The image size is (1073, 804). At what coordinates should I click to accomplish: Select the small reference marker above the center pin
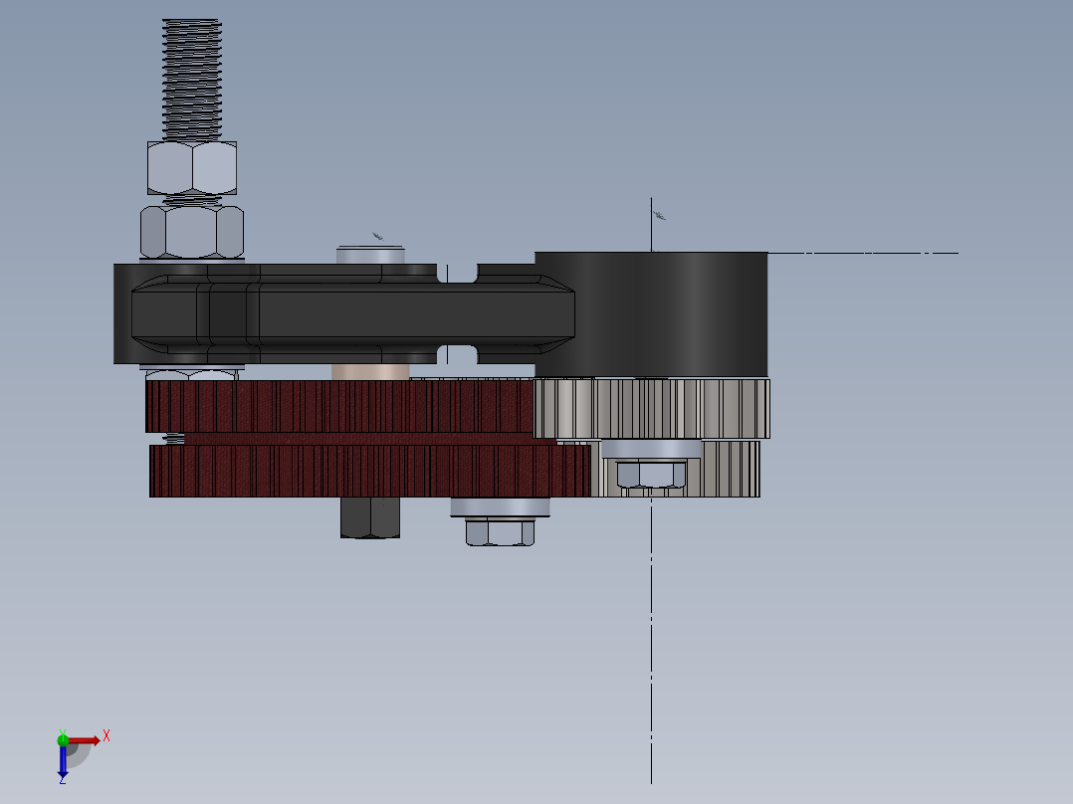pos(377,236)
